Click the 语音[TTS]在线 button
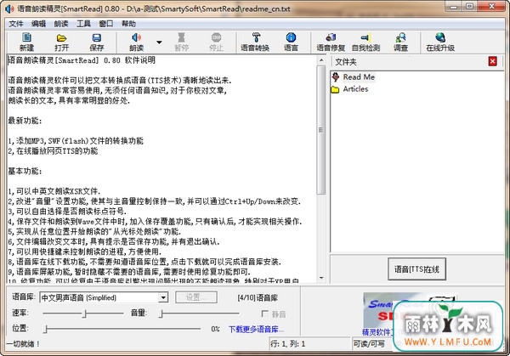Image resolution: width=510 pixels, height=356 pixels. coord(416,269)
